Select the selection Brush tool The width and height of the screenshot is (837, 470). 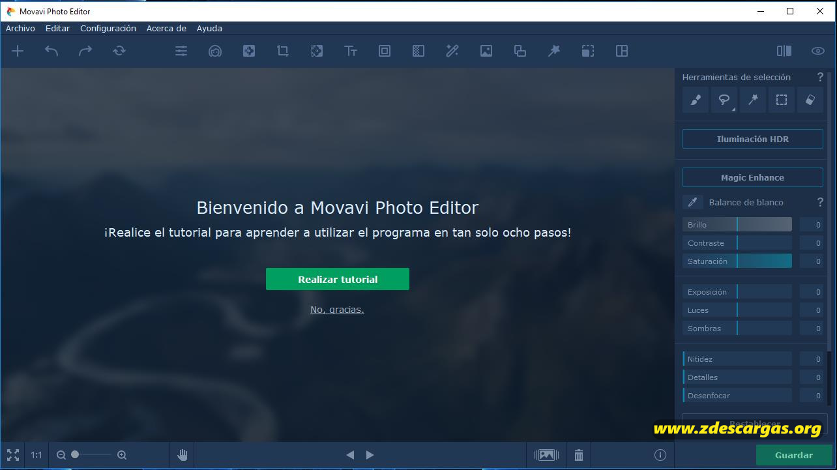click(696, 100)
